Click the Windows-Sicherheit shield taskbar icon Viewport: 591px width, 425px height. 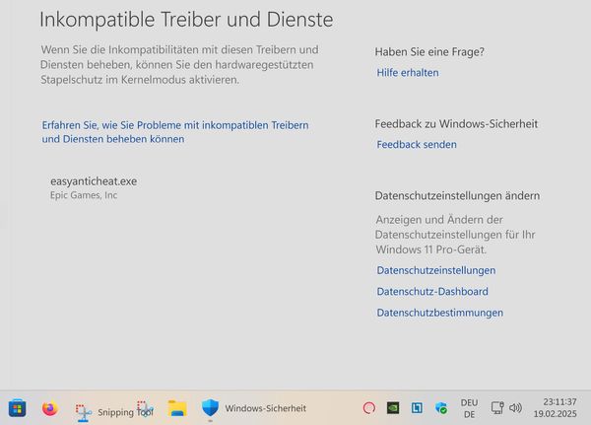(x=211, y=408)
